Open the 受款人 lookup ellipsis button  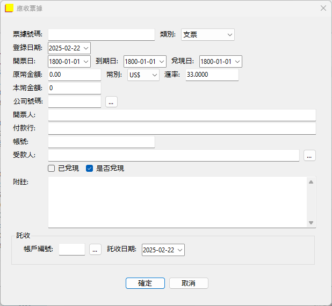(309, 156)
